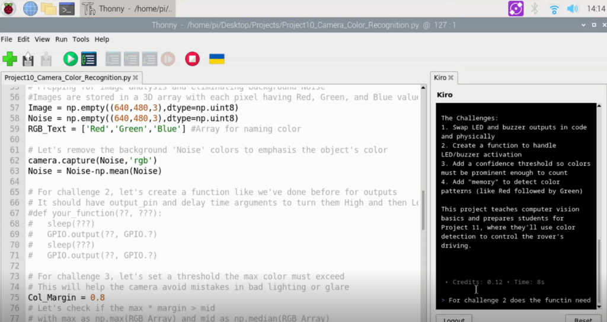Click the Step out debug icon
This screenshot has height=322, width=607.
(149, 59)
